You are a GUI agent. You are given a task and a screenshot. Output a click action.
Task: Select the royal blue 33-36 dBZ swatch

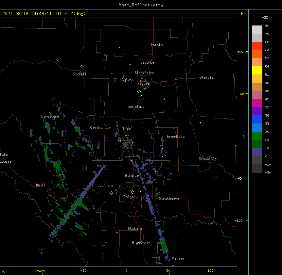(x=257, y=119)
